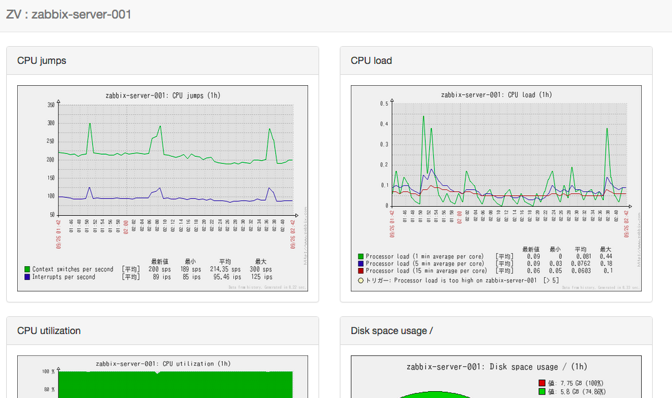The height and width of the screenshot is (398, 672).
Task: Click the '0.03' minimum load value
Action: pyautogui.click(x=556, y=264)
